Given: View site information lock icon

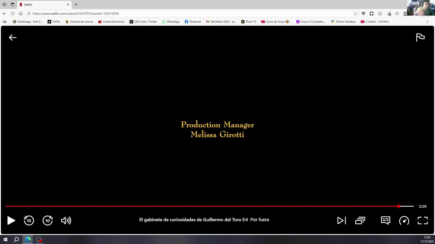Looking at the screenshot, I should [x=29, y=14].
